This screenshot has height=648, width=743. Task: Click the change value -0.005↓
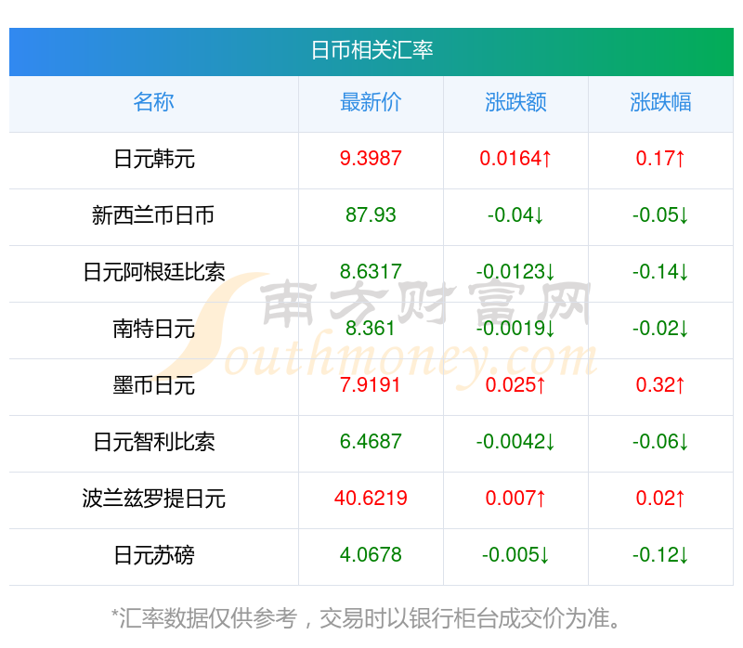coord(515,554)
